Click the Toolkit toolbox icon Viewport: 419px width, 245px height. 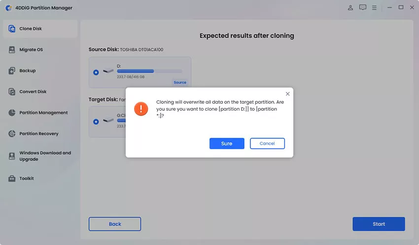point(12,178)
